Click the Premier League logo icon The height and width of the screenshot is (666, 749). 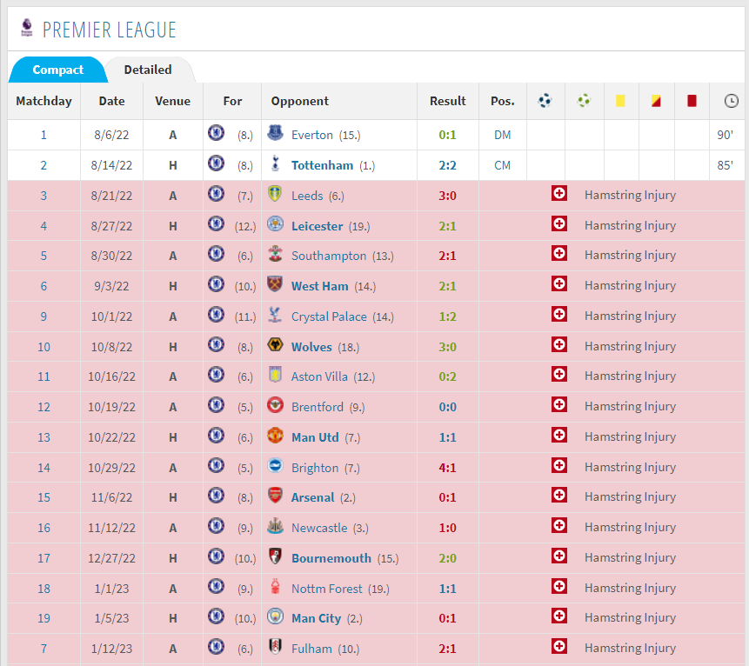point(27,28)
